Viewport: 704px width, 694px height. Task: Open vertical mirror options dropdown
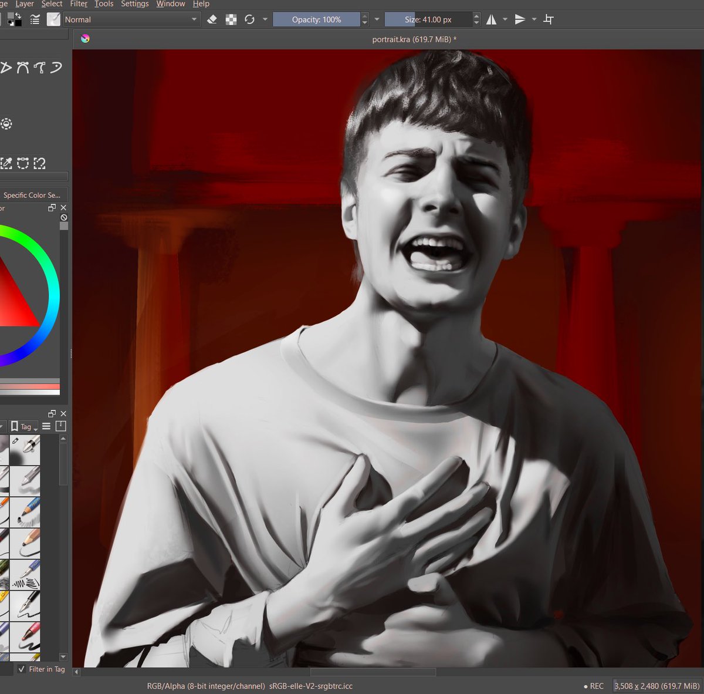coord(534,19)
